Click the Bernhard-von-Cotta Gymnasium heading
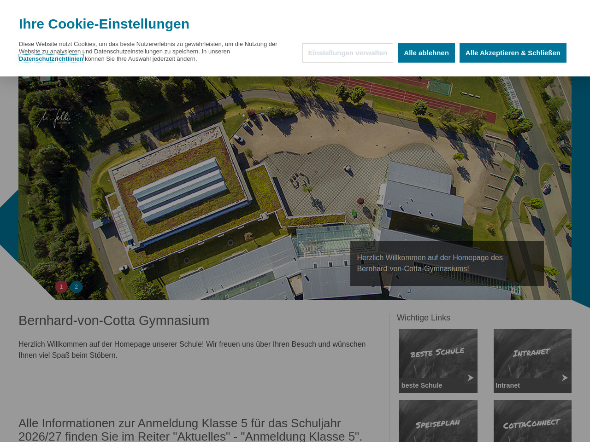The height and width of the screenshot is (442, 590). pyautogui.click(x=114, y=320)
